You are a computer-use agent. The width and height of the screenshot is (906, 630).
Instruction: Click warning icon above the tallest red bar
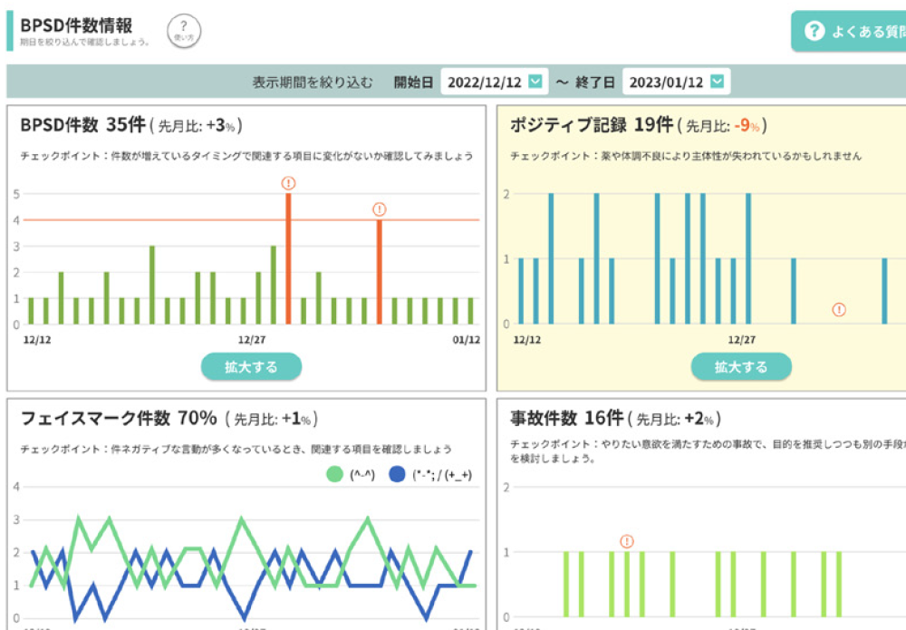pos(288,183)
